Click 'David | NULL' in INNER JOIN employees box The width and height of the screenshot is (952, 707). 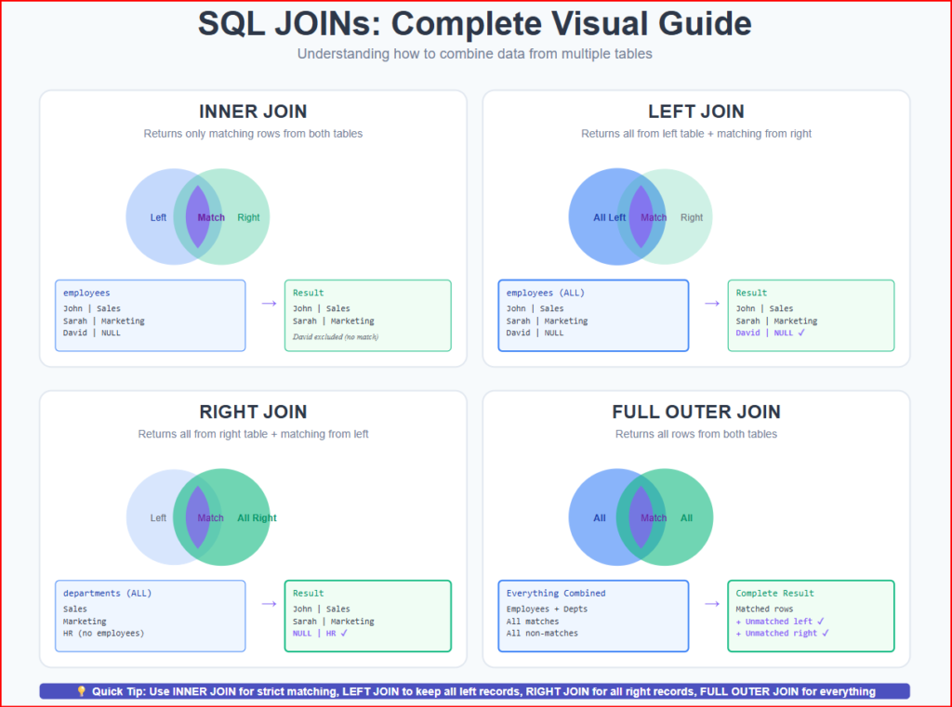pos(92,333)
